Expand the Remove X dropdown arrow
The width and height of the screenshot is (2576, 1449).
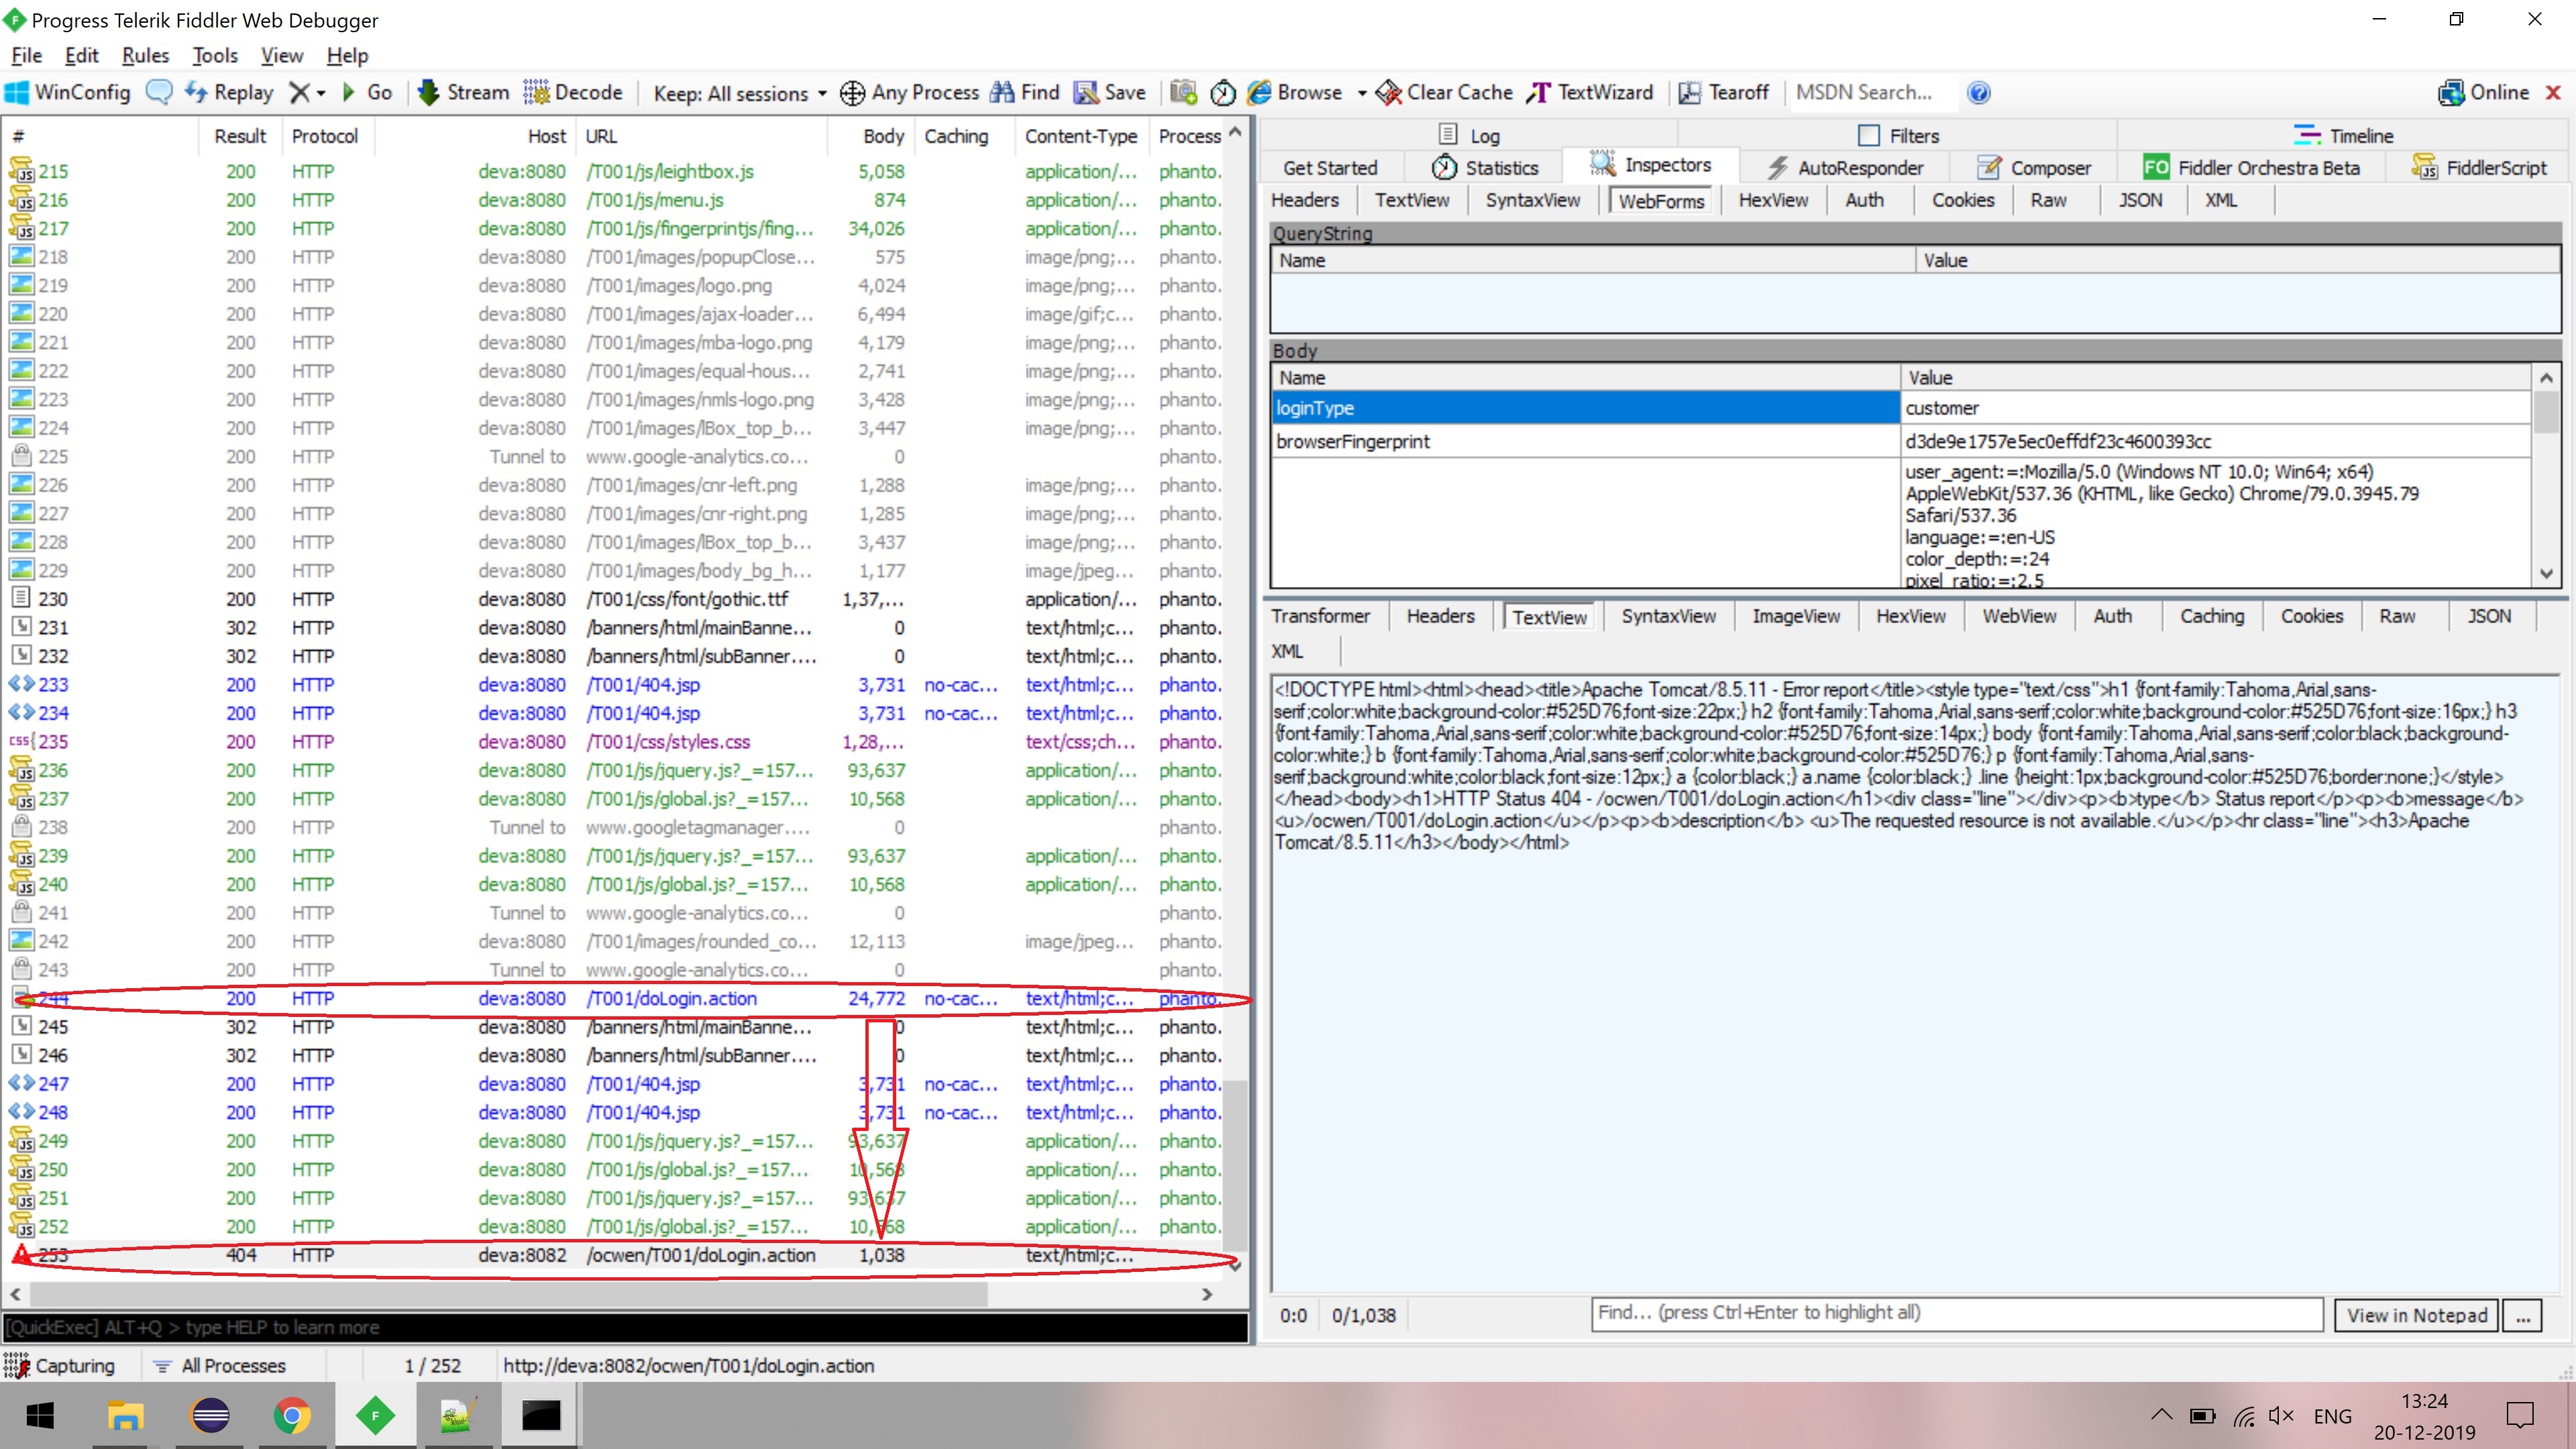click(x=321, y=93)
